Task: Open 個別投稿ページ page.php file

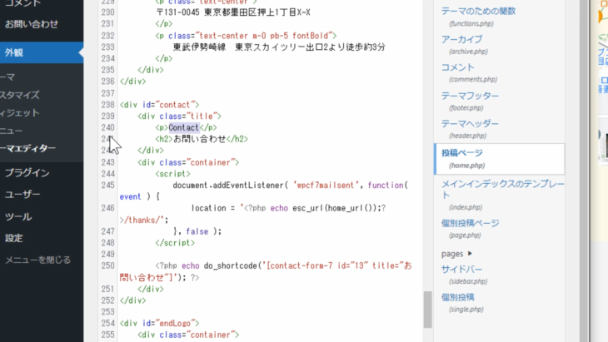Action: point(471,223)
